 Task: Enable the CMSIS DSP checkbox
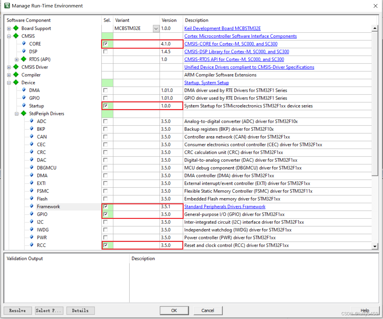(x=105, y=51)
